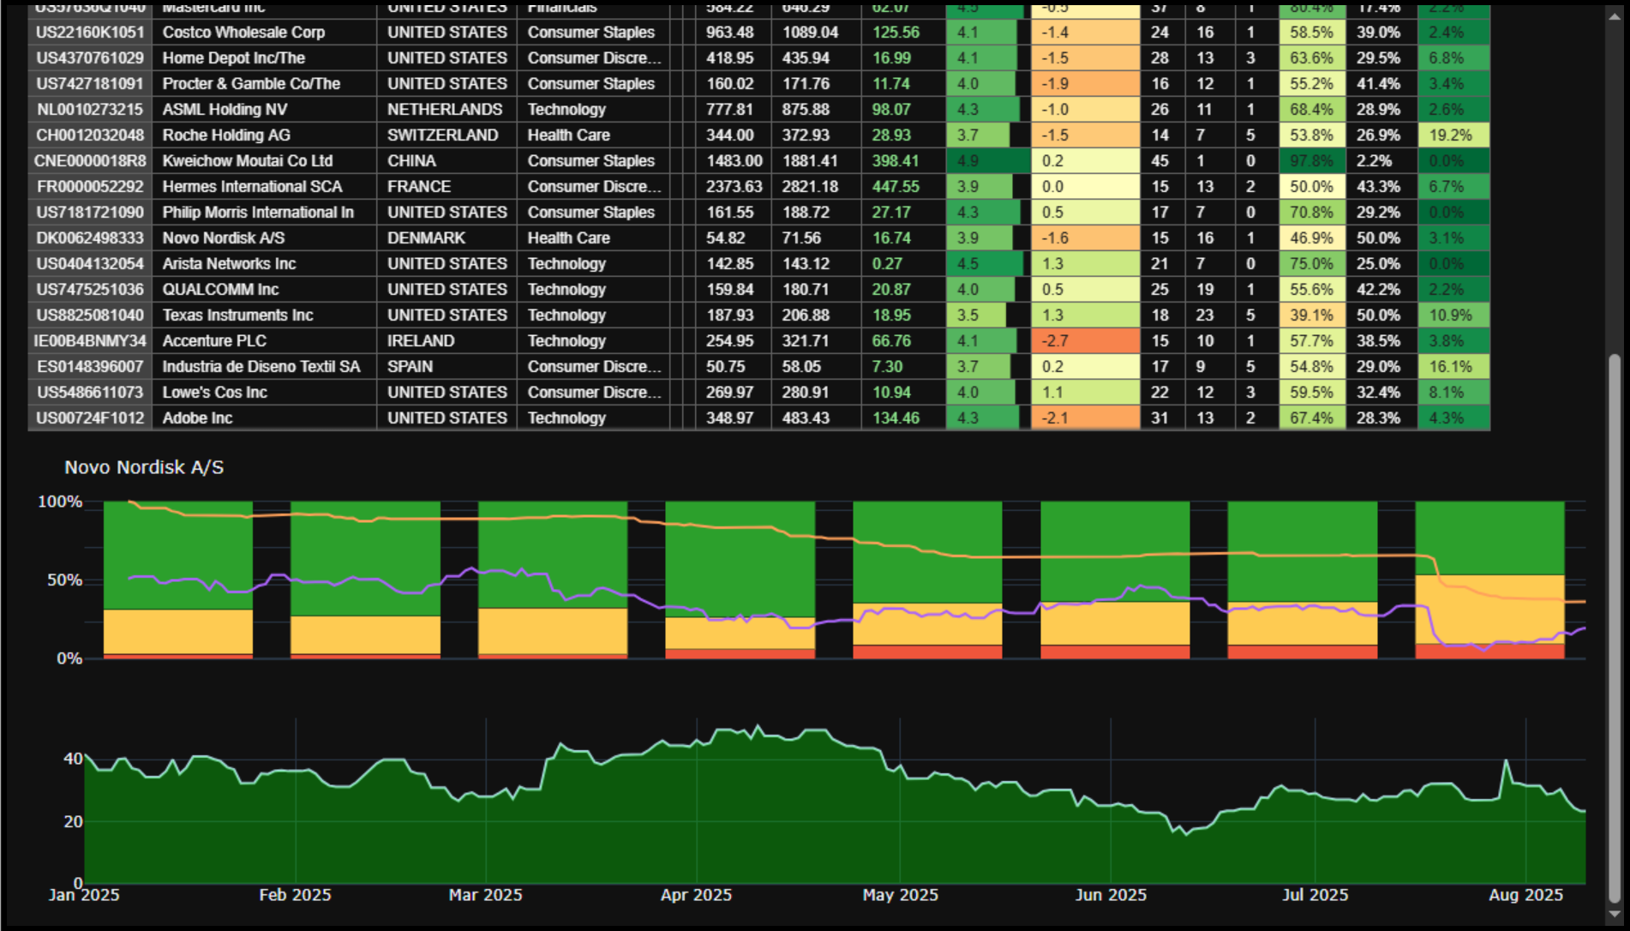Click the Apr 2025 x-axis label

[x=696, y=895]
